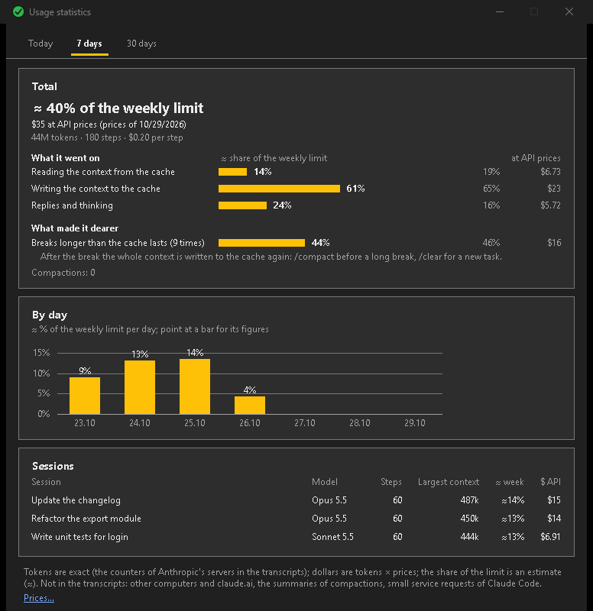
Task: Select the 7 days tab
Action: 89,44
